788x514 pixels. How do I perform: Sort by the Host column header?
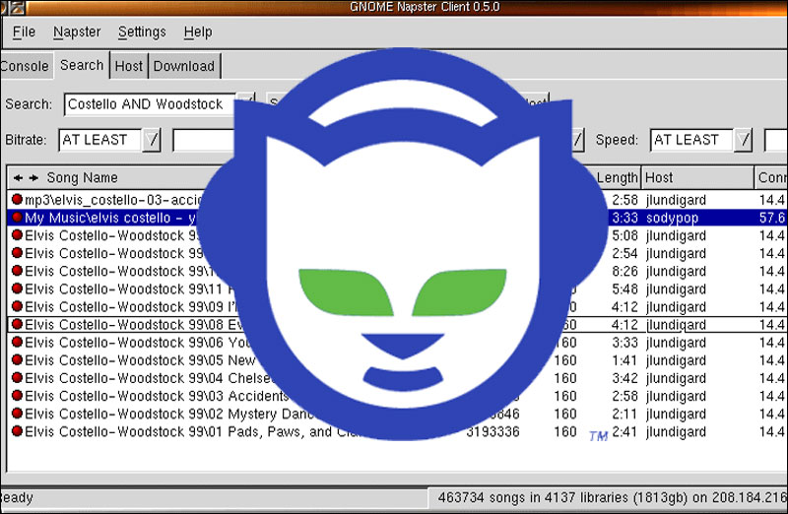pyautogui.click(x=697, y=177)
